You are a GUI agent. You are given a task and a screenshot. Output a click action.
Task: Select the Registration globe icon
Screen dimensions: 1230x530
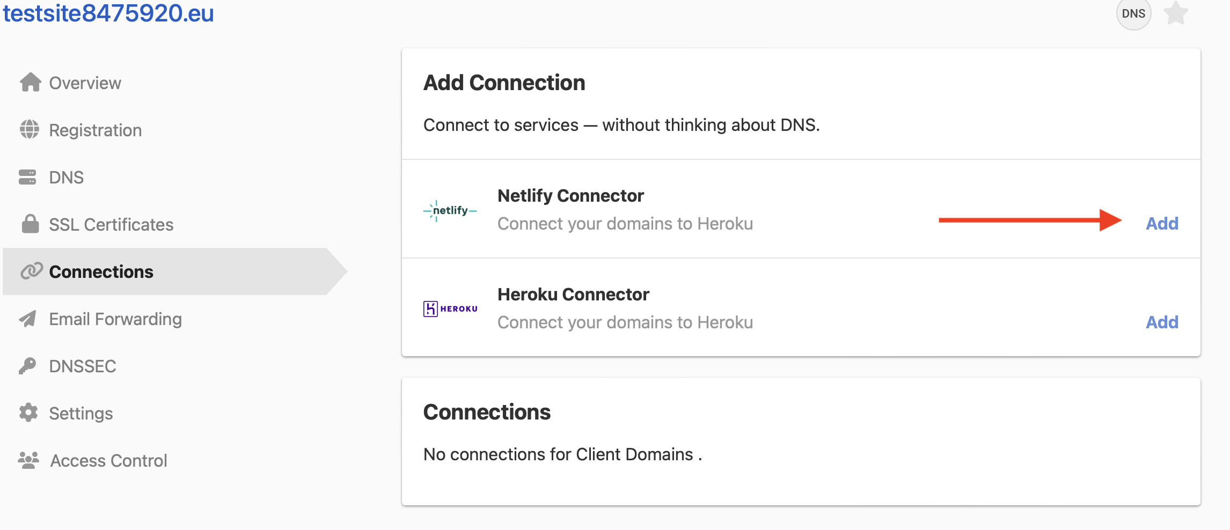30,130
